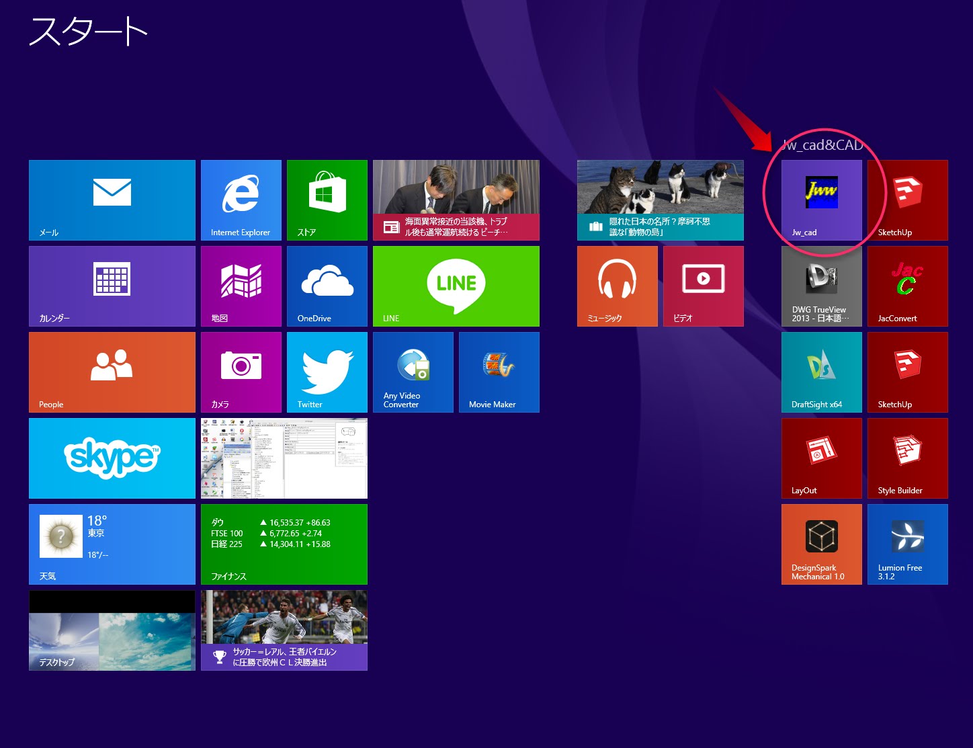Open the ストア (Store) tile
The image size is (973, 748).
[x=327, y=200]
